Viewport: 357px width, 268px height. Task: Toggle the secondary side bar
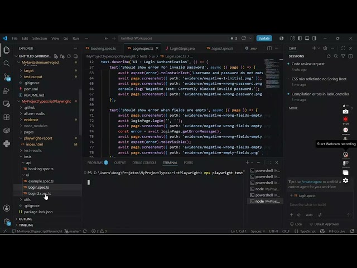click(x=315, y=39)
